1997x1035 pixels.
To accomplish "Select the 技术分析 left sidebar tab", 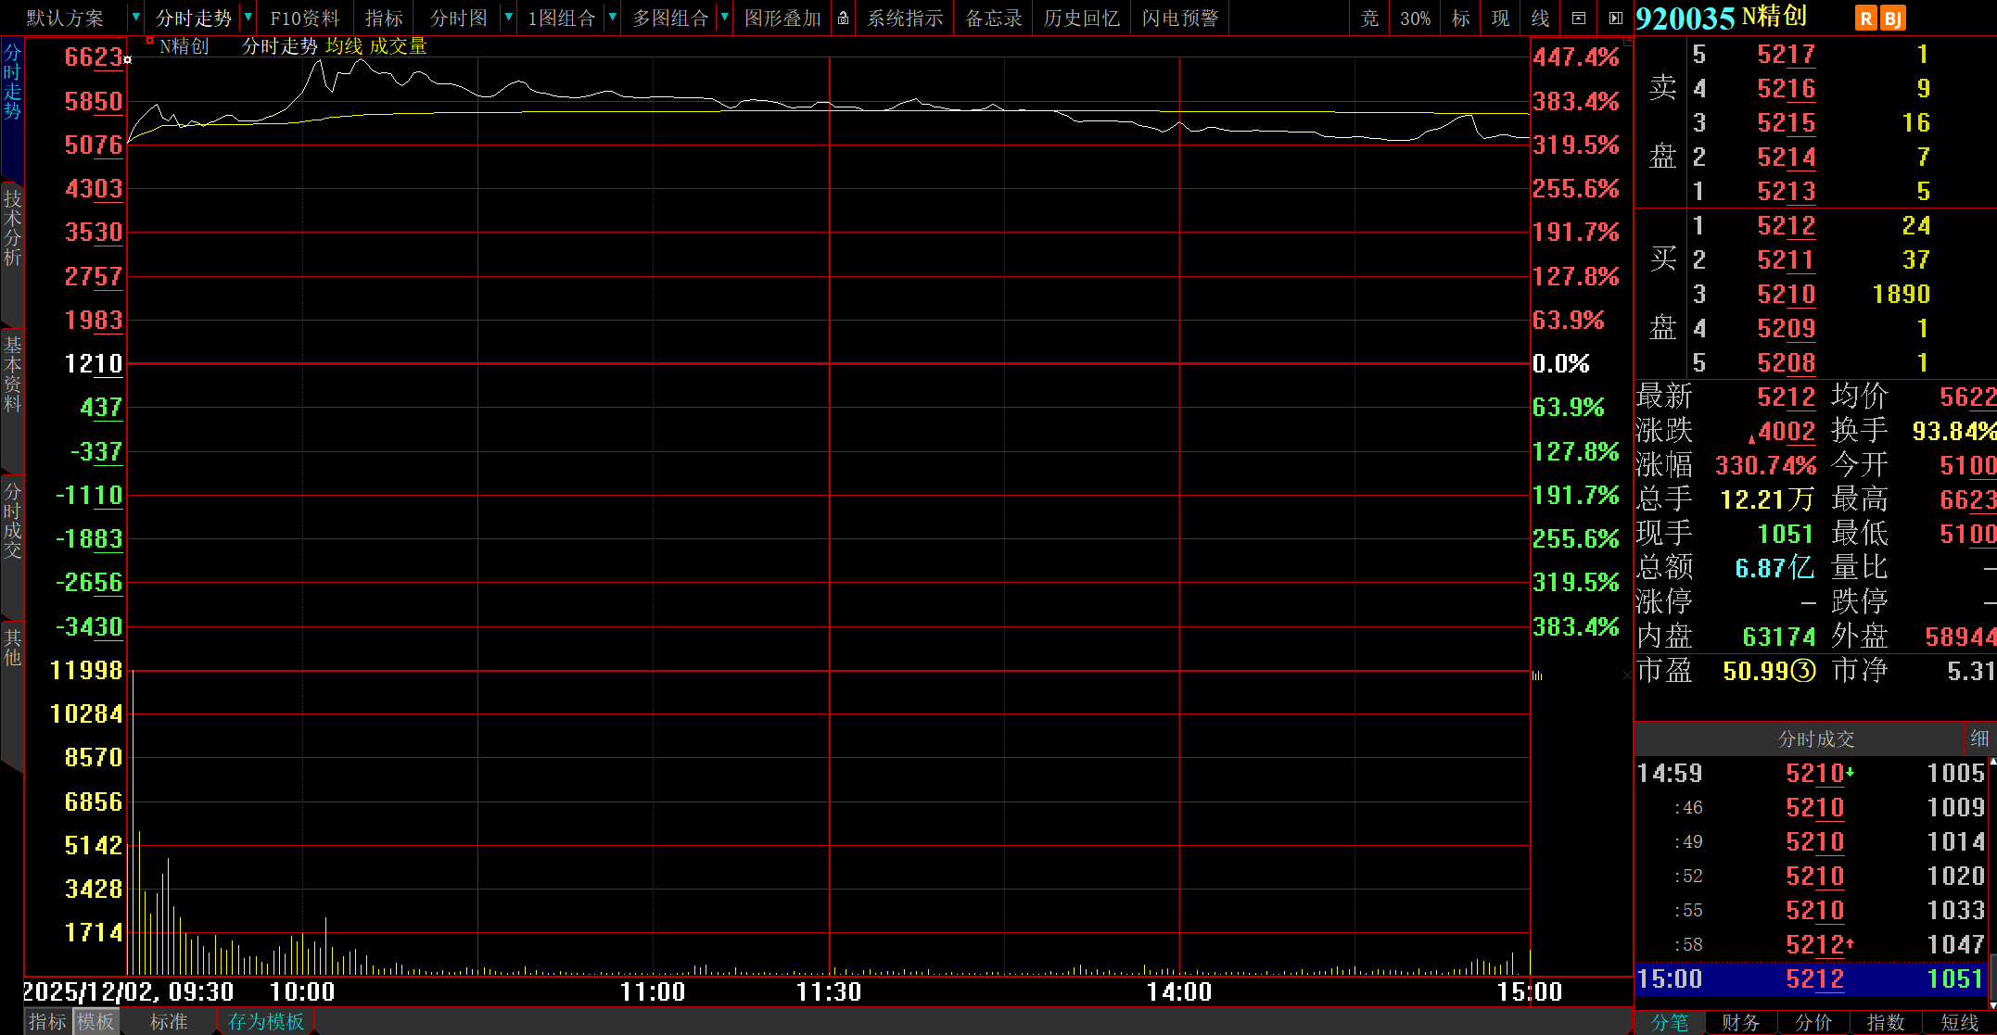I will pos(12,228).
